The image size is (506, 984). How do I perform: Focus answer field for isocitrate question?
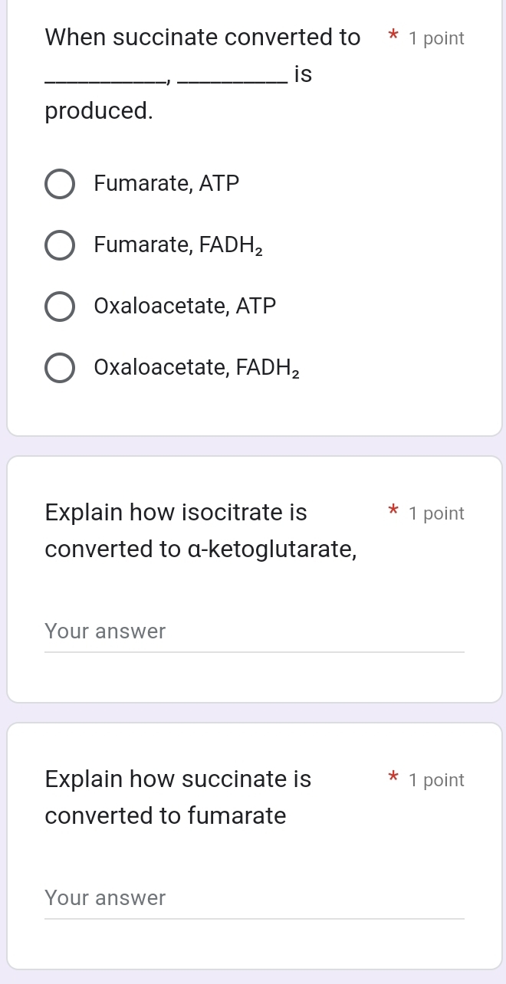[254, 632]
